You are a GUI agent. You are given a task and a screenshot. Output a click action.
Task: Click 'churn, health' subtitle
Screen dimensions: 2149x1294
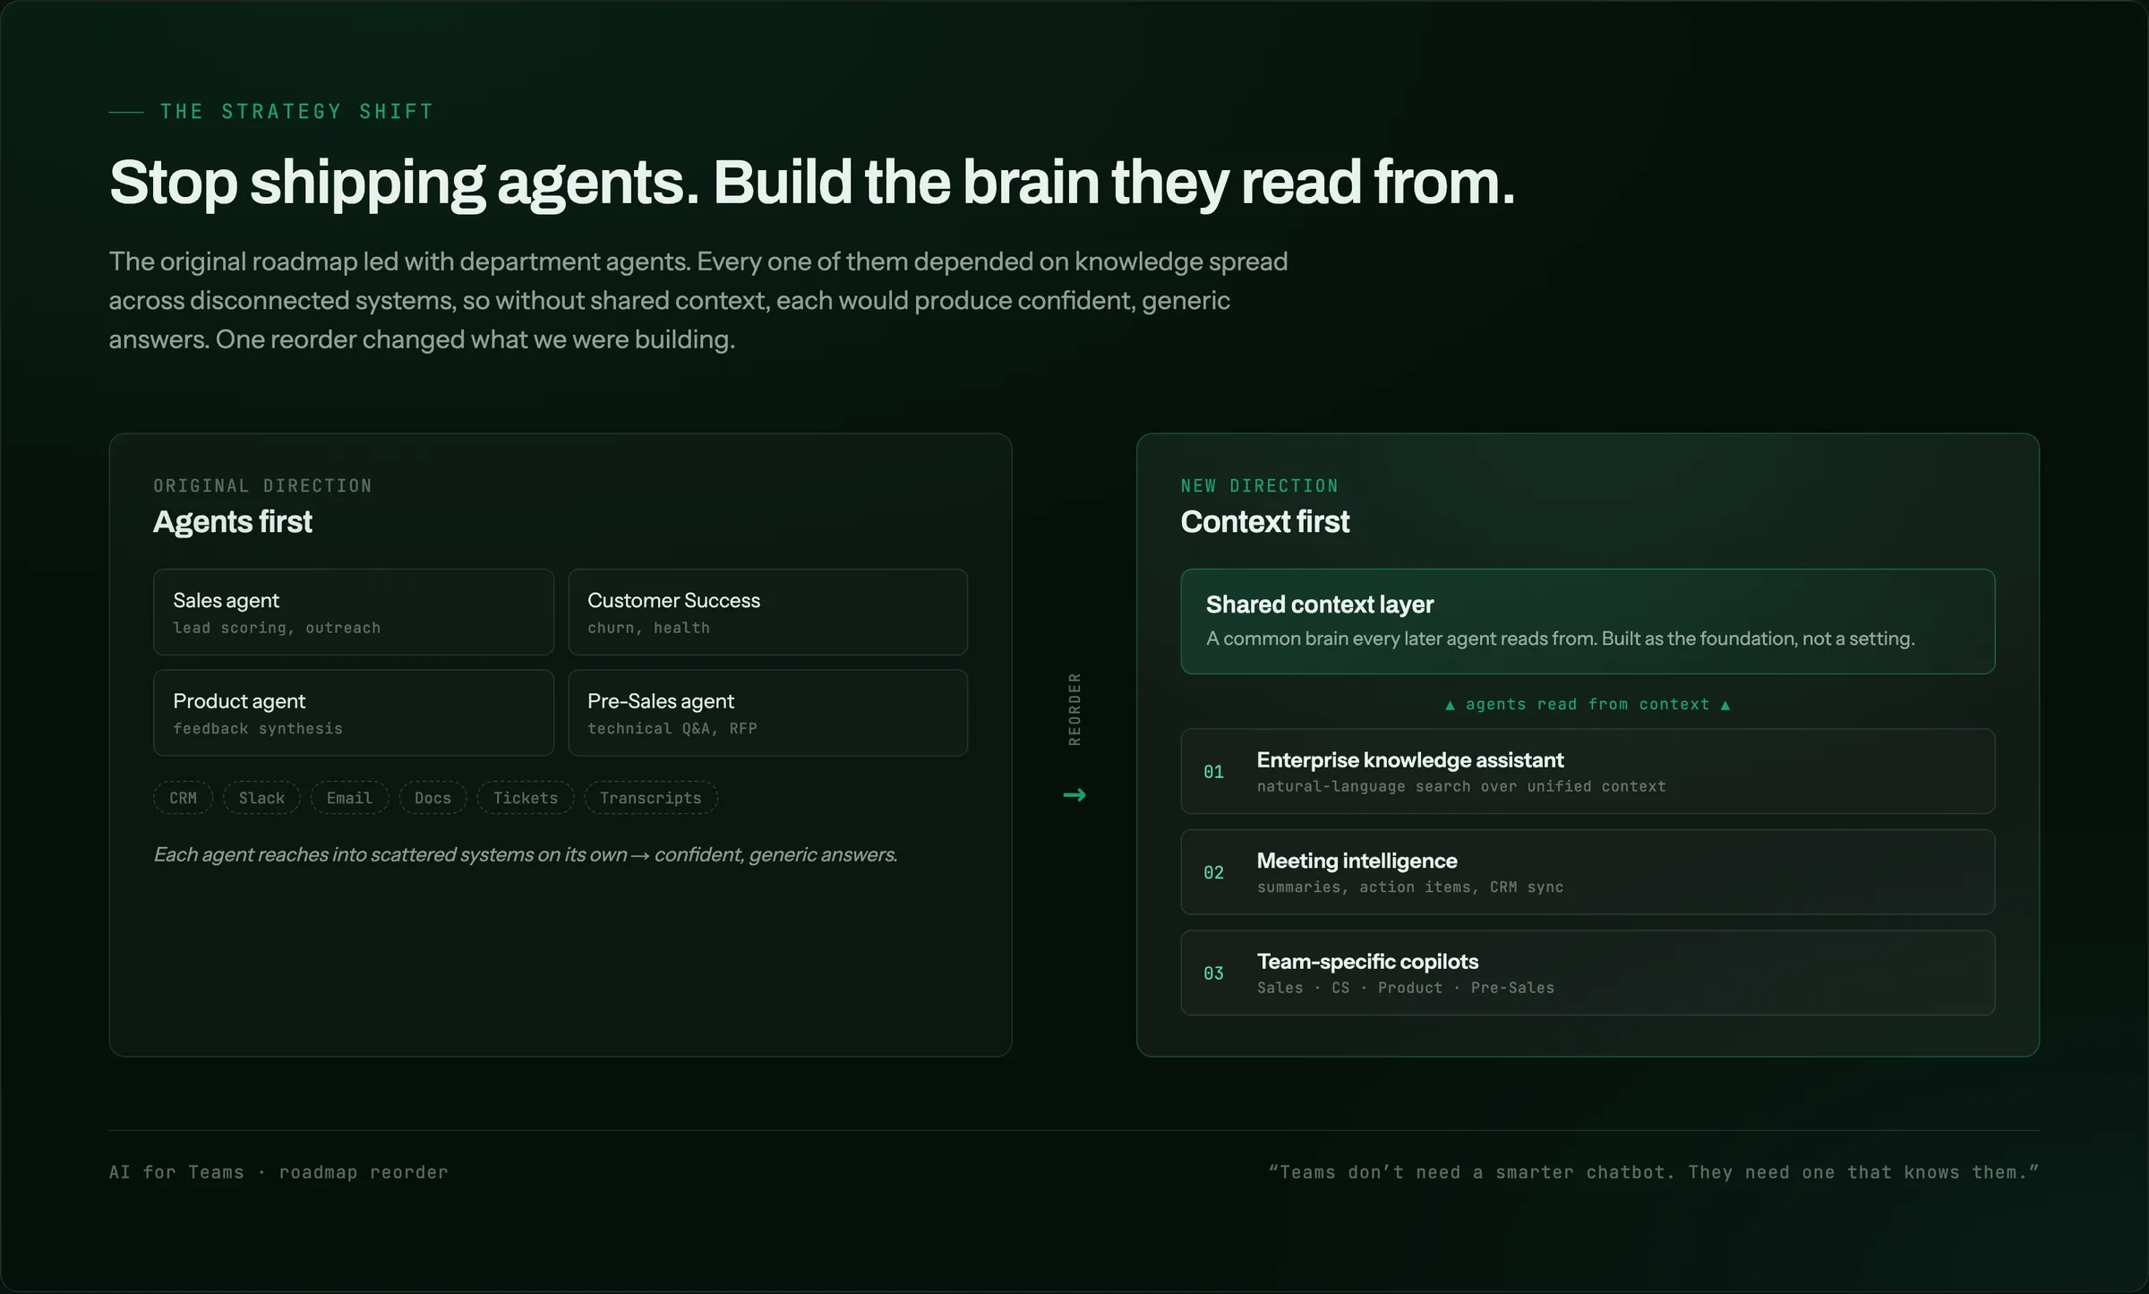pos(648,628)
